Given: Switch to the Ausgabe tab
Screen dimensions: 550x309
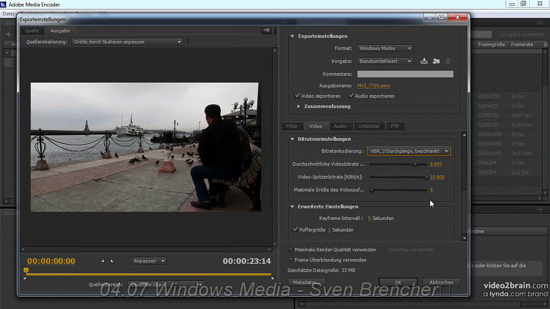Looking at the screenshot, I should click(60, 31).
